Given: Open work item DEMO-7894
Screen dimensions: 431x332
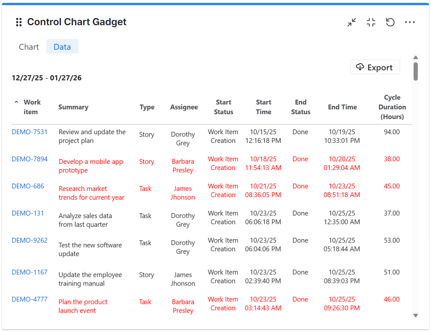Looking at the screenshot, I should (29, 159).
